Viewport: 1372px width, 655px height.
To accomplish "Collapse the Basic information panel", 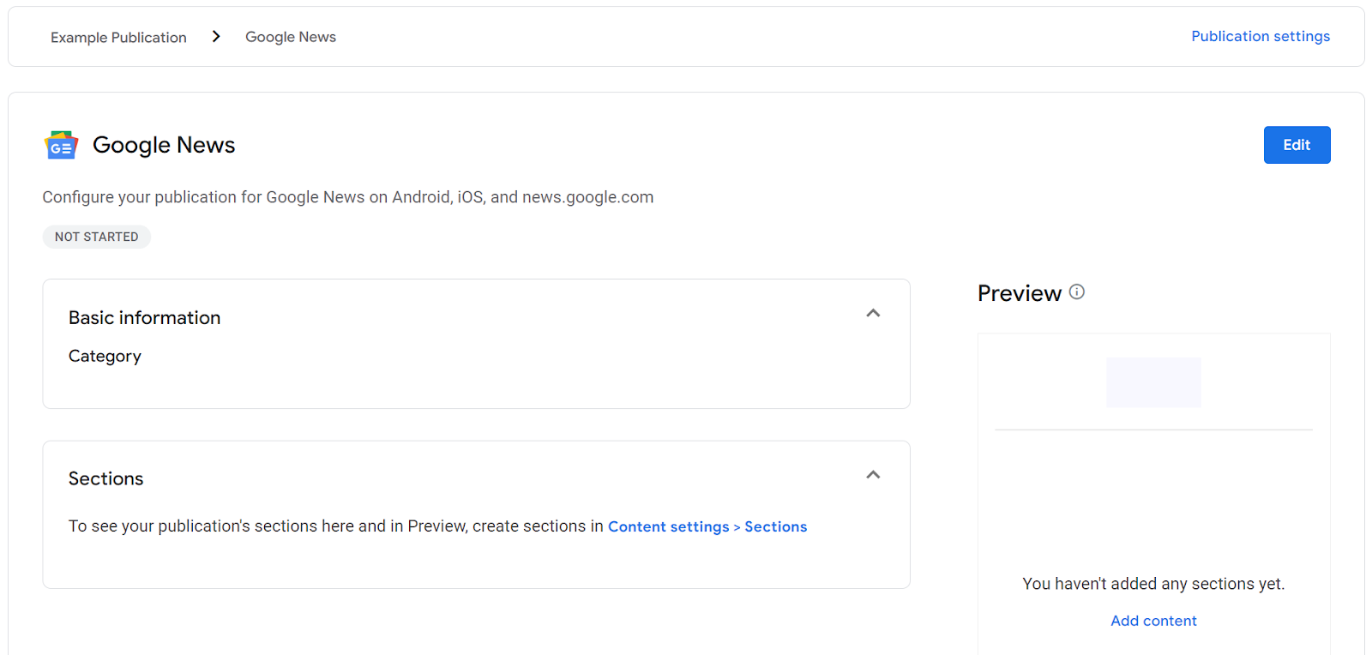I will click(873, 313).
